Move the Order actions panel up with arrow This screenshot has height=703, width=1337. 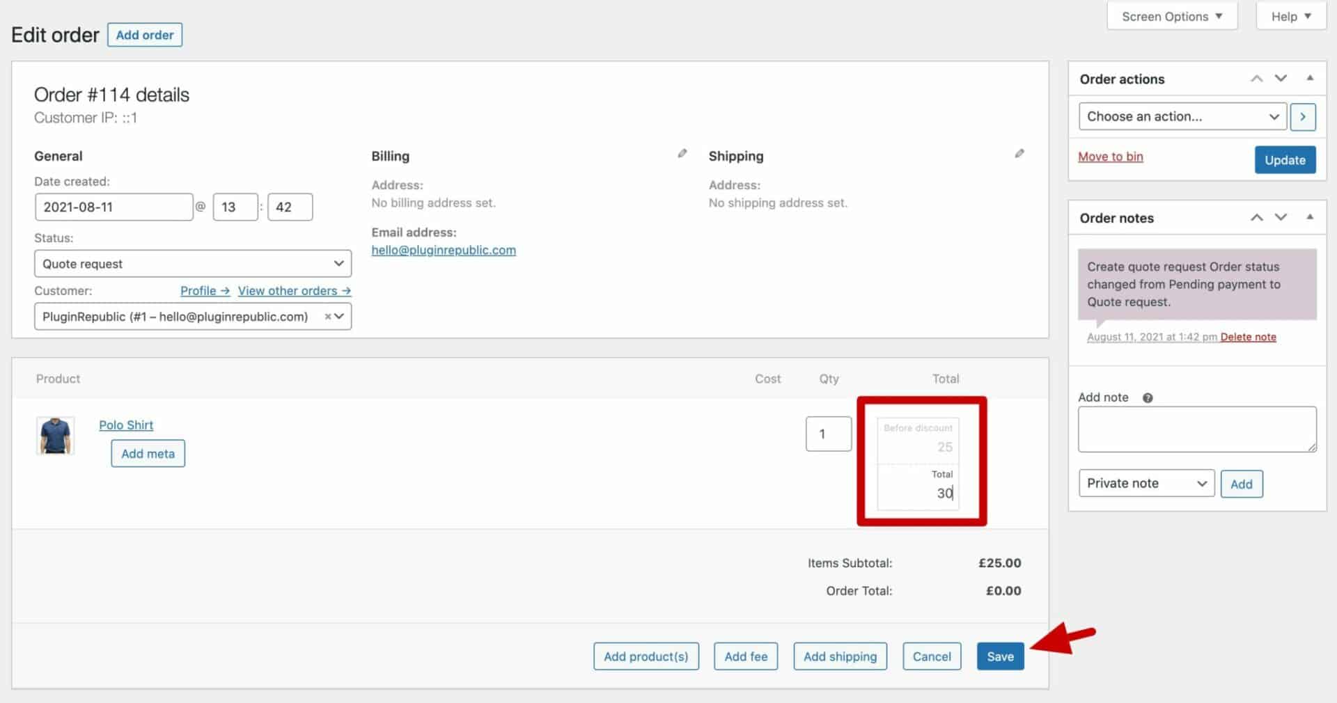(x=1257, y=79)
